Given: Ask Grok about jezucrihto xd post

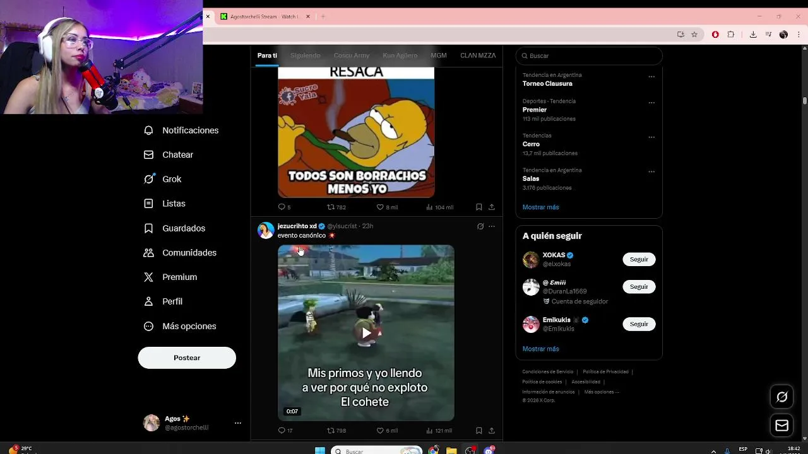Looking at the screenshot, I should coord(480,226).
